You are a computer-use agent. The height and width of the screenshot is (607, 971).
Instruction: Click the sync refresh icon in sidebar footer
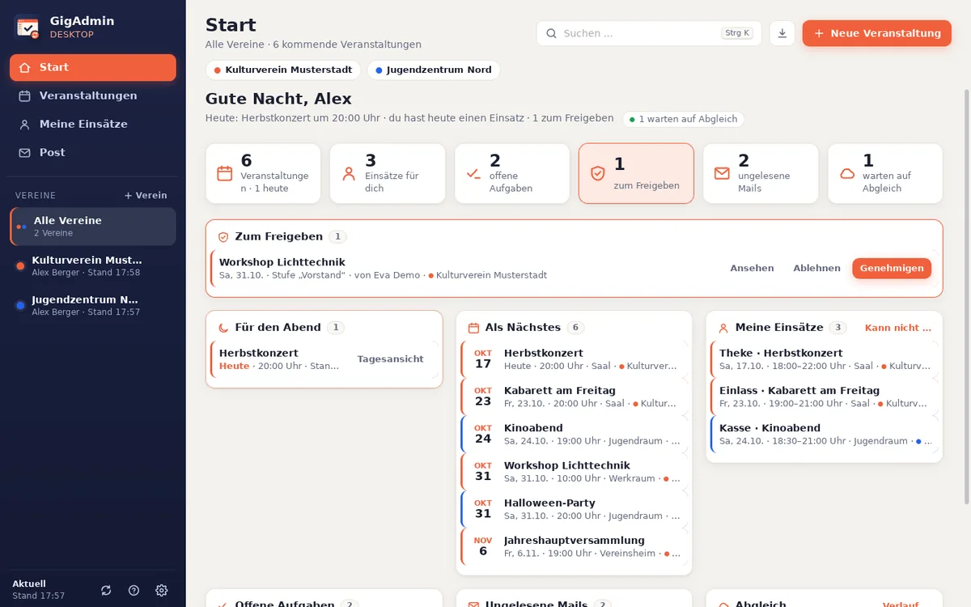(106, 590)
